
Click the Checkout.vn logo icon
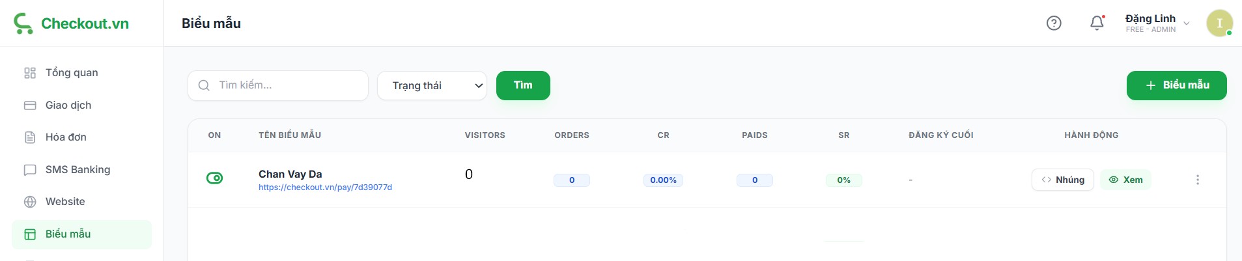23,23
